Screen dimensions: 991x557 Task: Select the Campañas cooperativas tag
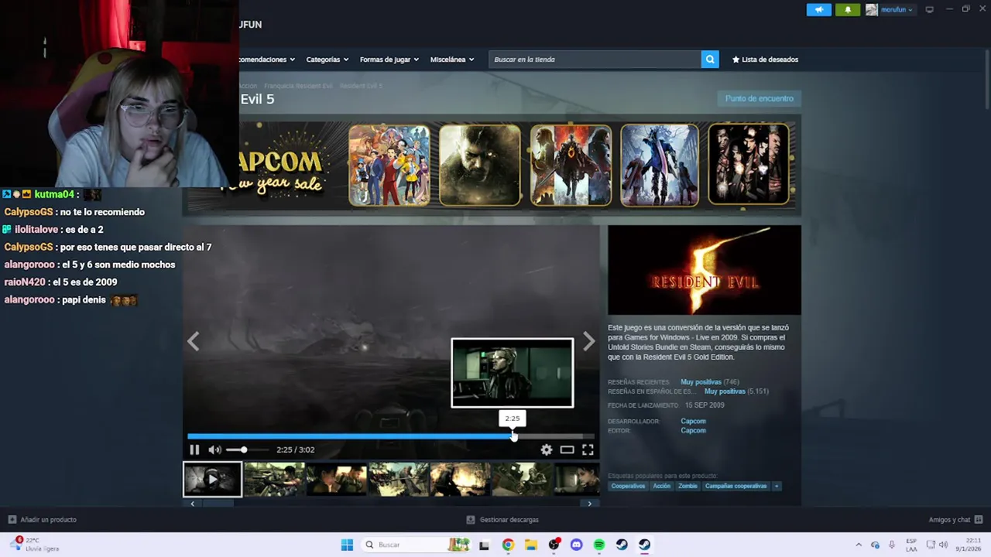click(x=736, y=486)
